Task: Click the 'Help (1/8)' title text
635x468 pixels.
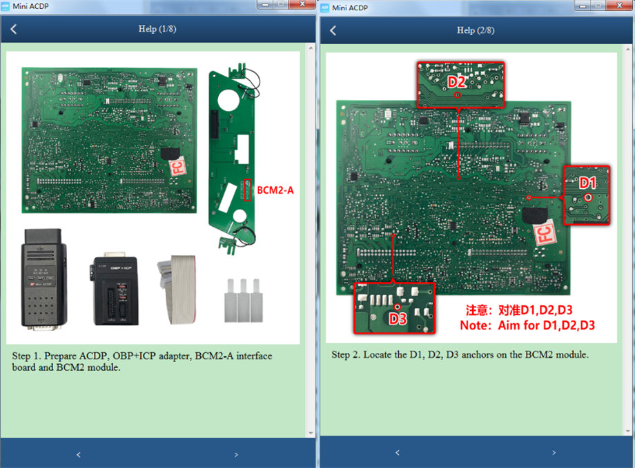Action: pyautogui.click(x=157, y=29)
